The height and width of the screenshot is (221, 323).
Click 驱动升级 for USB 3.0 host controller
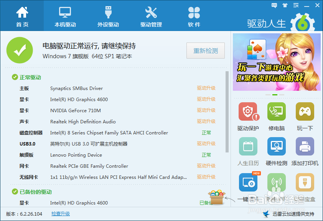tap(206, 144)
